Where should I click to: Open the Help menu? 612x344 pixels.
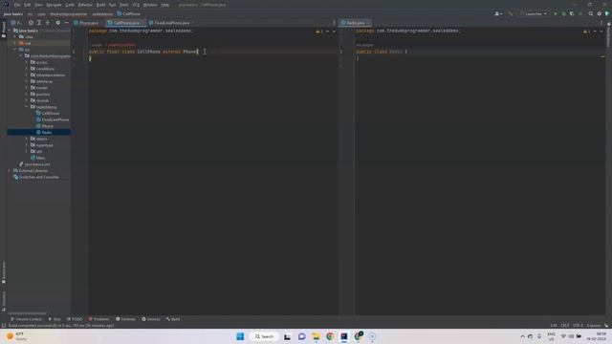point(165,5)
